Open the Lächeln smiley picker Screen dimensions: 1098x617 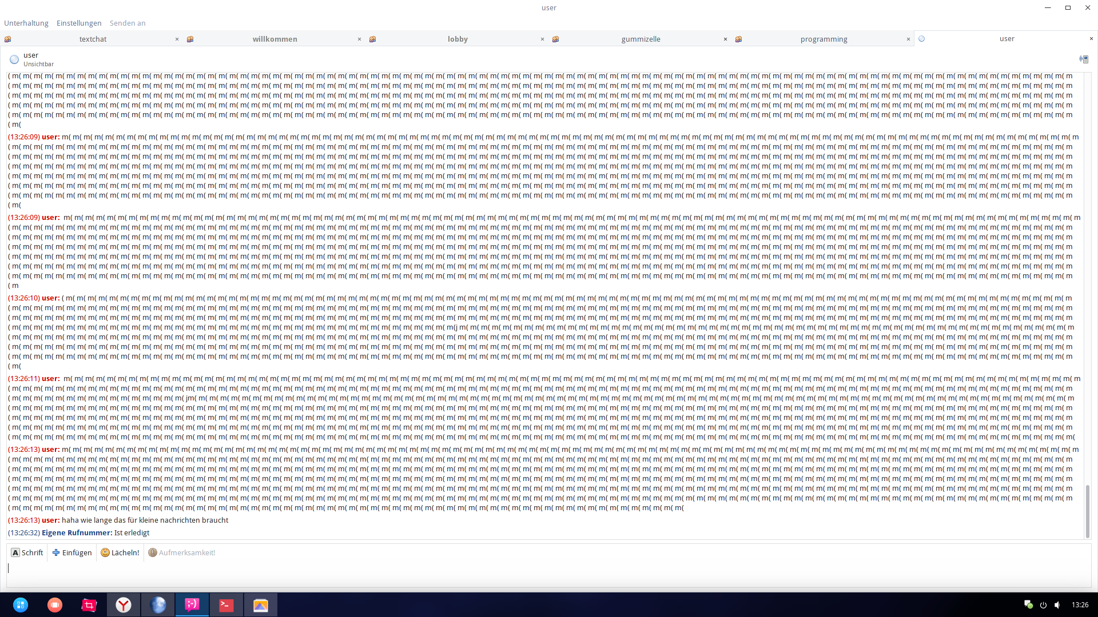pos(120,552)
